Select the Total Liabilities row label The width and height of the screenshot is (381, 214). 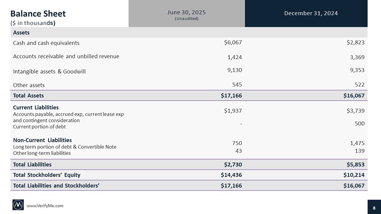pyautogui.click(x=32, y=164)
